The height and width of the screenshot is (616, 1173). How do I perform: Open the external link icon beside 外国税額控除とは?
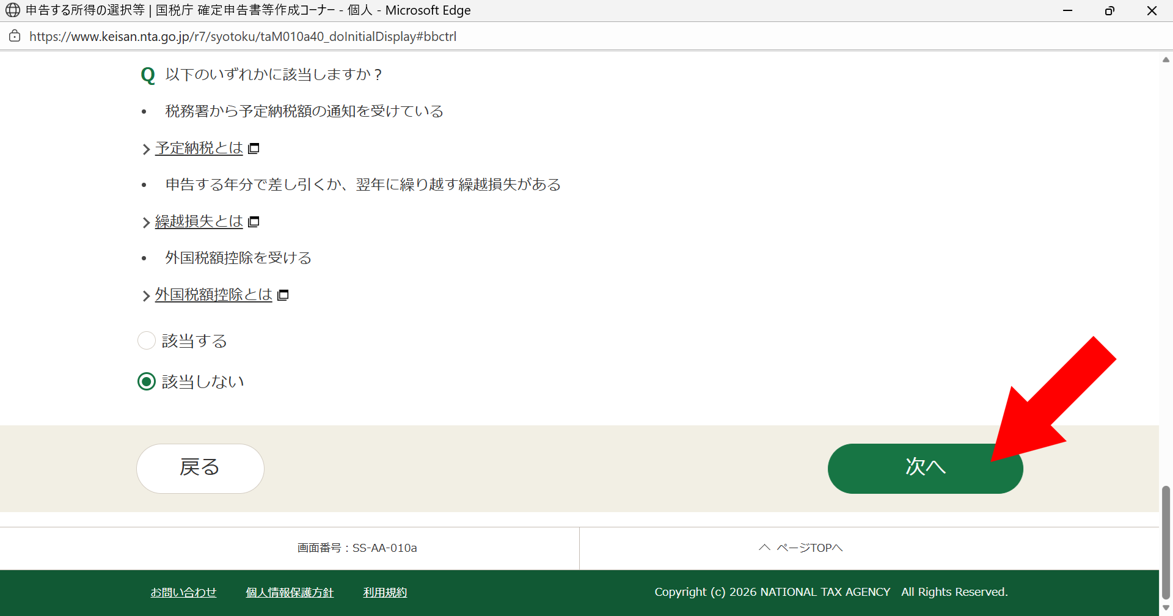coord(283,295)
